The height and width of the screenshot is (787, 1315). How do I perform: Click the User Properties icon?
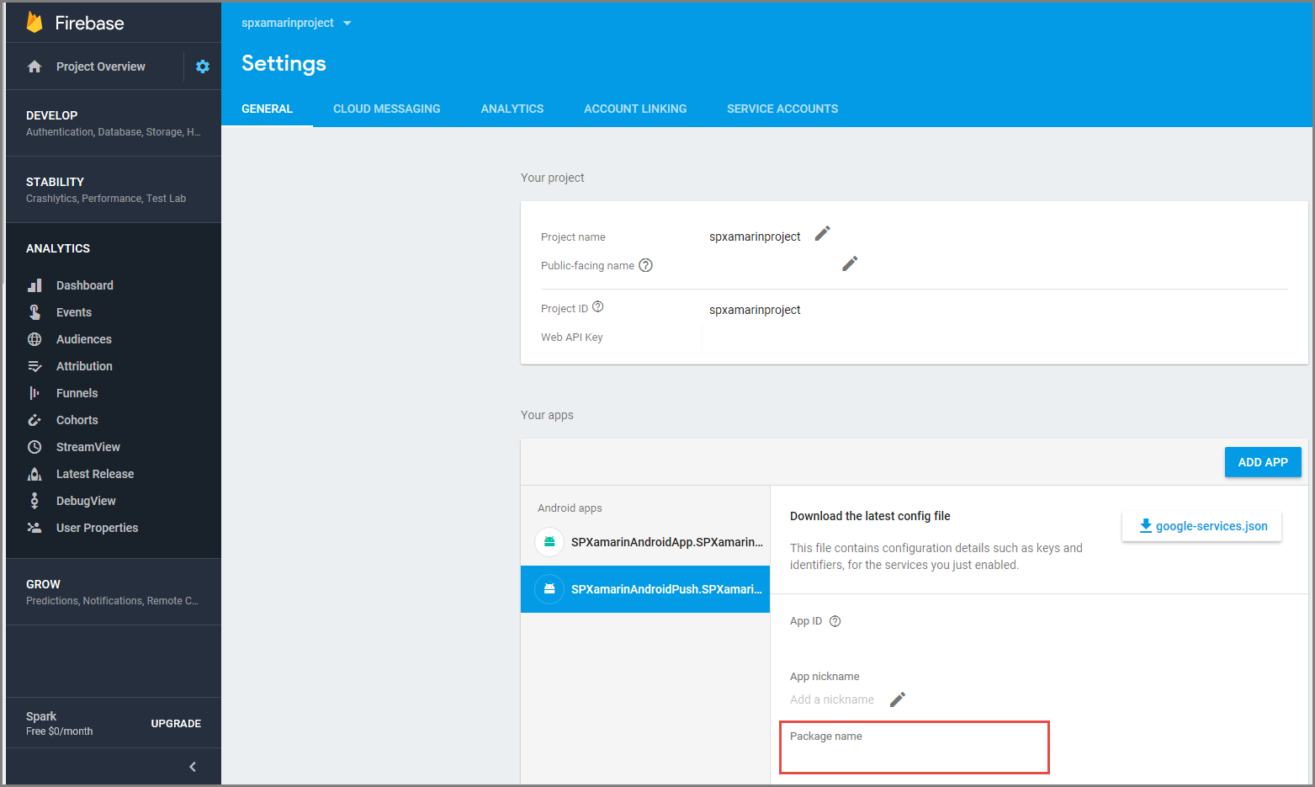click(x=34, y=528)
